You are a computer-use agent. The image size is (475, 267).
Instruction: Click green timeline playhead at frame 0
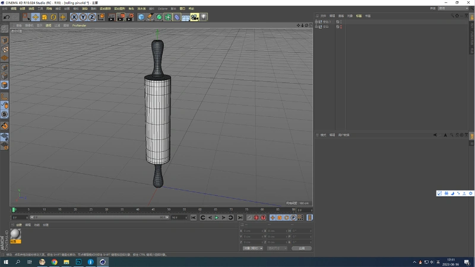pos(14,209)
